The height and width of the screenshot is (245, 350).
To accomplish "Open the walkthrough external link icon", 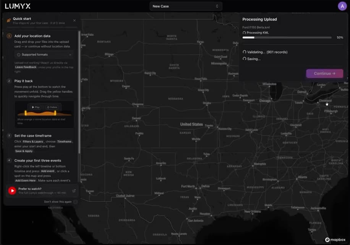I will (x=74, y=191).
